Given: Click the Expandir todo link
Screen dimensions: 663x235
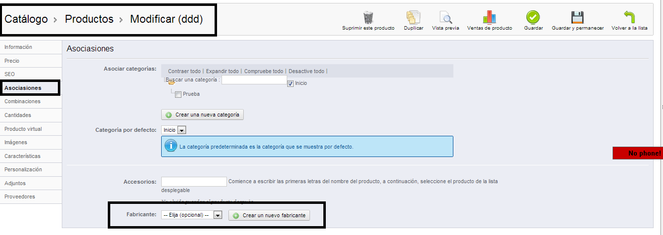Looking at the screenshot, I should click(222, 72).
